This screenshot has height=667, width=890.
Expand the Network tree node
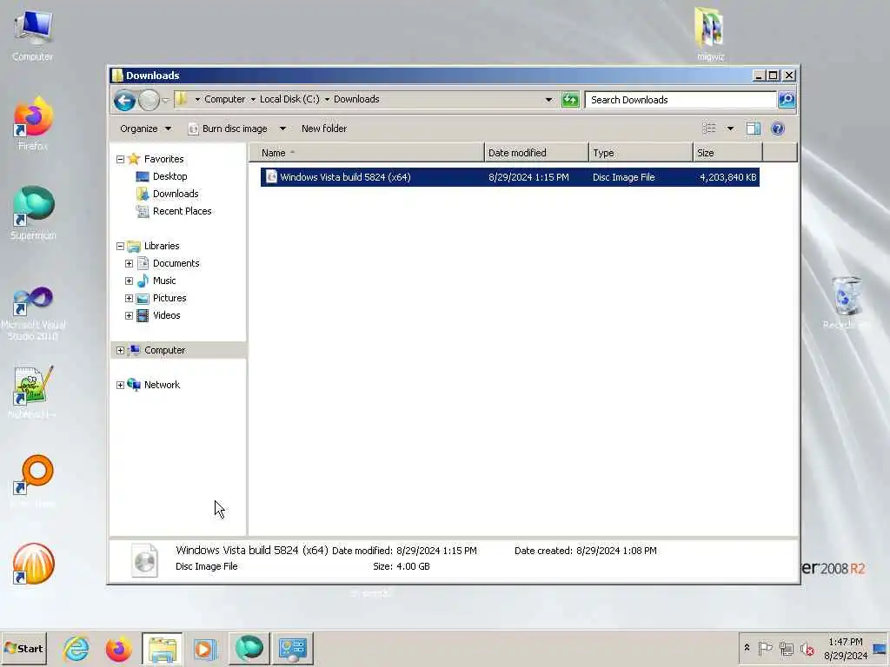[120, 385]
